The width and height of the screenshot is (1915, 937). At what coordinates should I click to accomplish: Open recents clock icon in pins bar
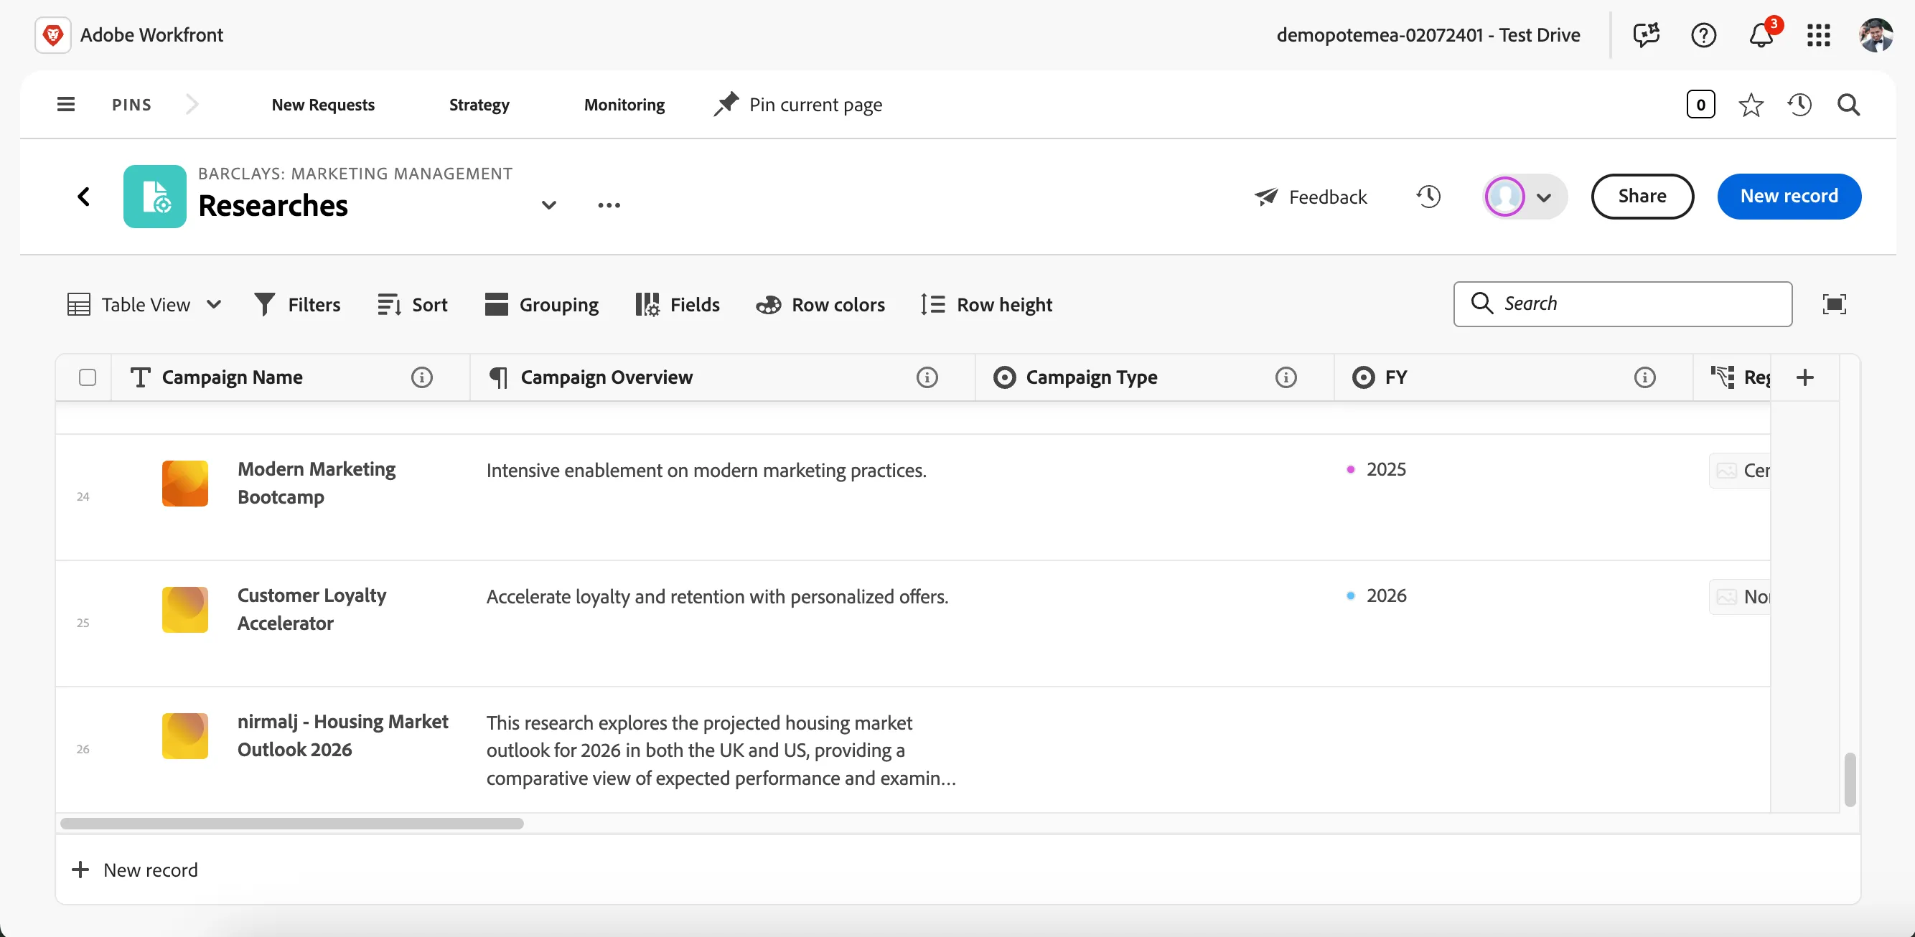[1799, 105]
